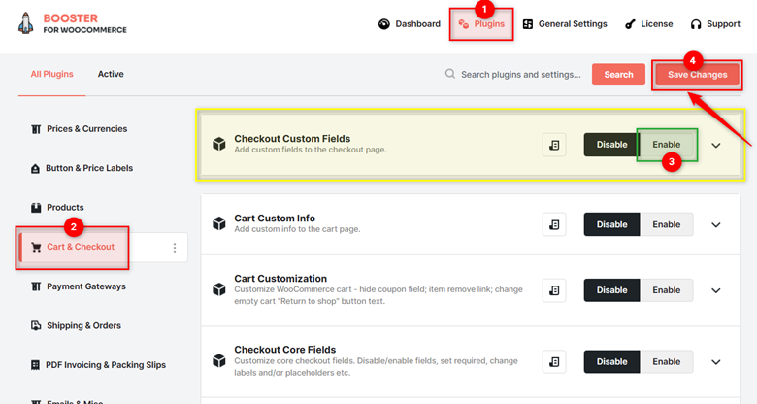Open the License page
Screen dimensions: 757x404
[x=649, y=24]
